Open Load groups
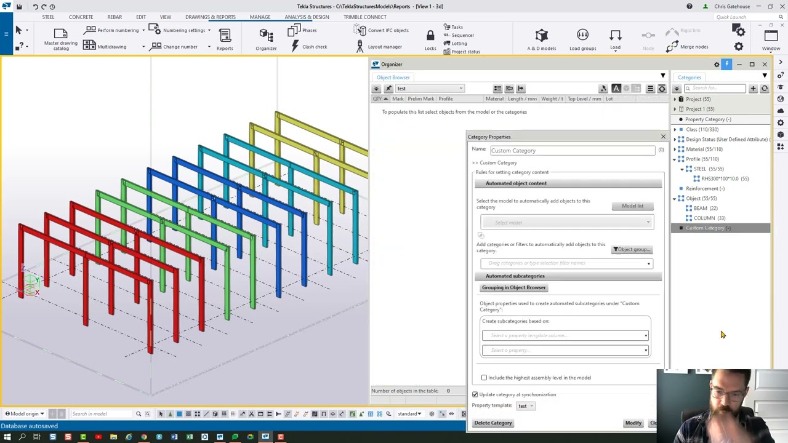Screen dimensions: 788x443 [582, 39]
